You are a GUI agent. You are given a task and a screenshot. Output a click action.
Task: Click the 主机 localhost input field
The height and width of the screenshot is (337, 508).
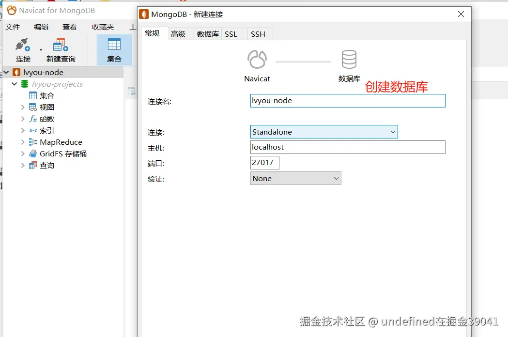pos(348,147)
